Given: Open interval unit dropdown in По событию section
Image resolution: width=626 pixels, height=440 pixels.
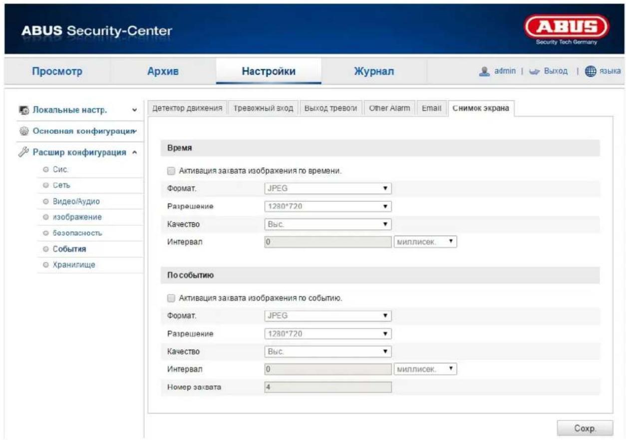Looking at the screenshot, I should click(425, 370).
